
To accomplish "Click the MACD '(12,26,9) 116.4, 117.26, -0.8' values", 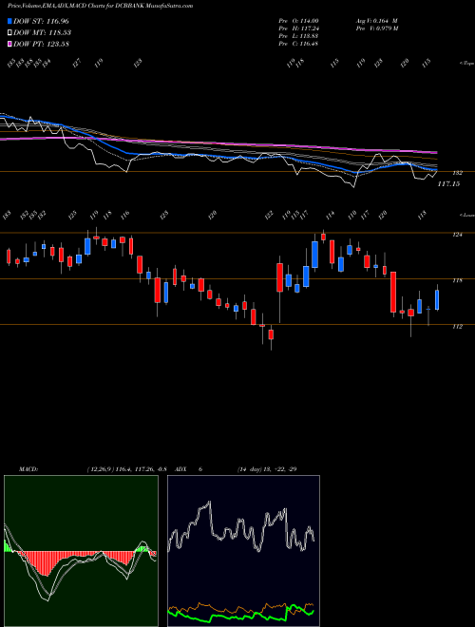I will coord(126,468).
